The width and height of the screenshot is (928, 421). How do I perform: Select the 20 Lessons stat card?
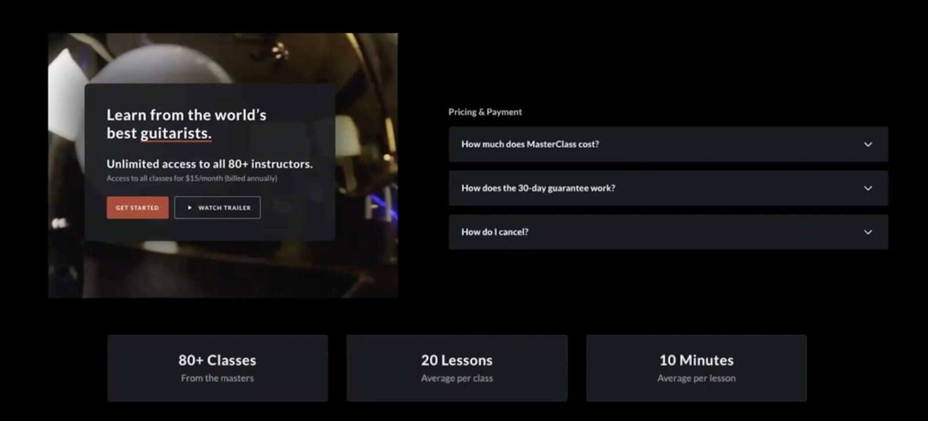(457, 368)
